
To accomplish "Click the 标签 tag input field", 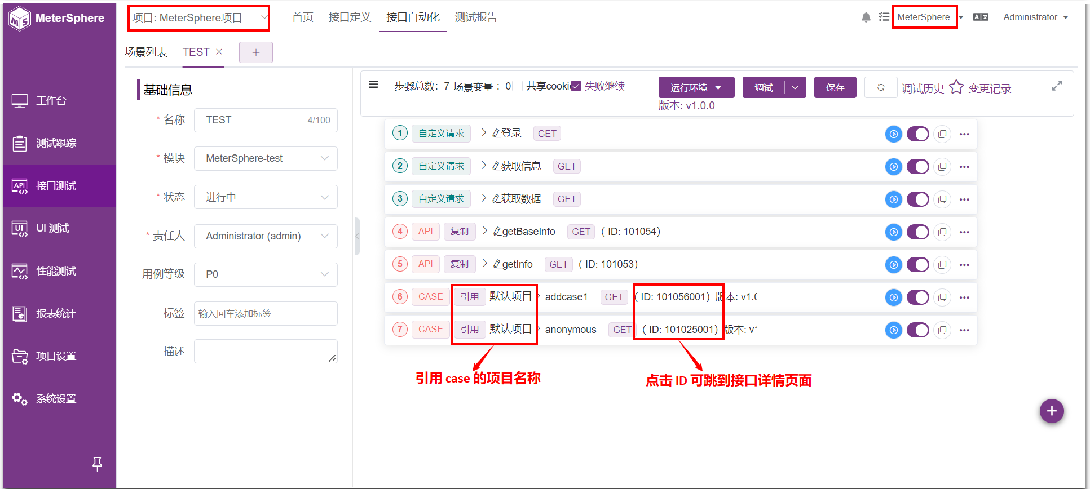I will (266, 314).
